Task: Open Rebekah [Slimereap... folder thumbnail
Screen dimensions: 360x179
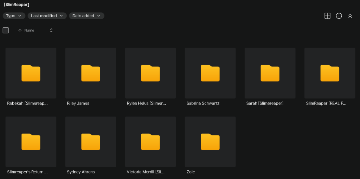Action: click(31, 73)
